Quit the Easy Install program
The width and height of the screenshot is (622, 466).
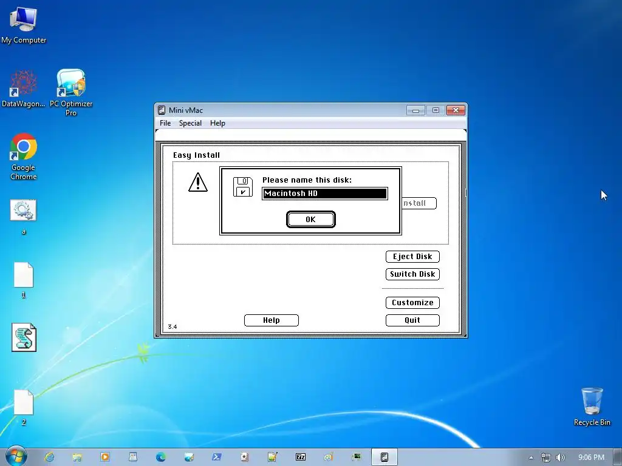click(412, 320)
